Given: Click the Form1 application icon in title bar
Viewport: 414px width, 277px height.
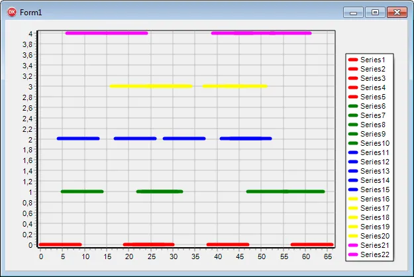Looking at the screenshot, I should (x=12, y=12).
